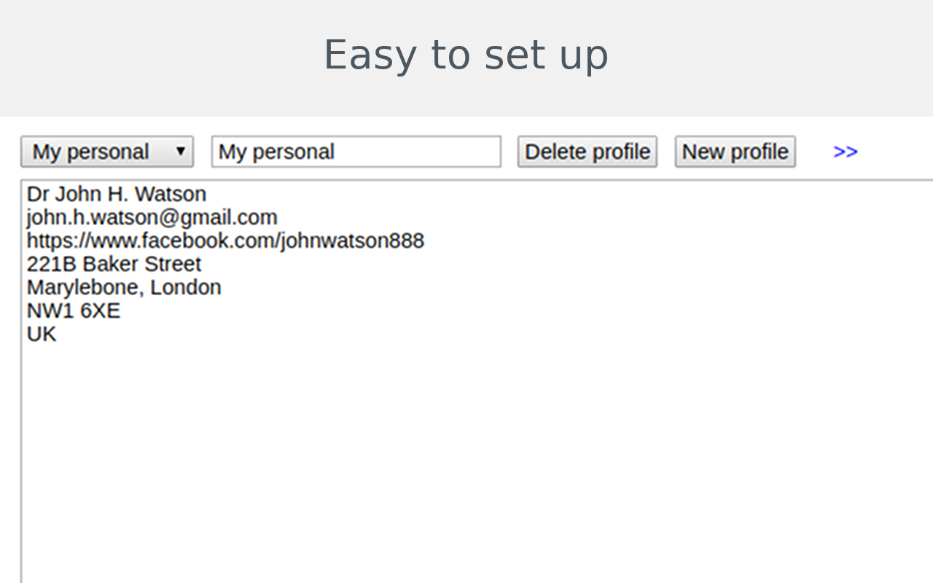
Task: Click the 'Dr' title in first line
Action: 37,194
